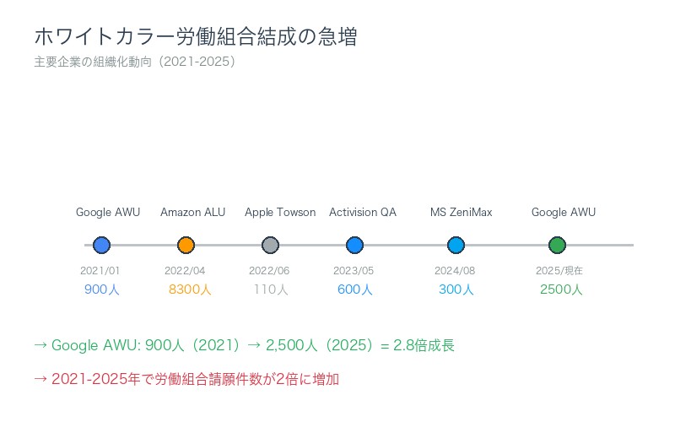The height and width of the screenshot is (422, 675).
Task: Select the orange Amazon ALU timeline marker
Action: [x=186, y=246]
